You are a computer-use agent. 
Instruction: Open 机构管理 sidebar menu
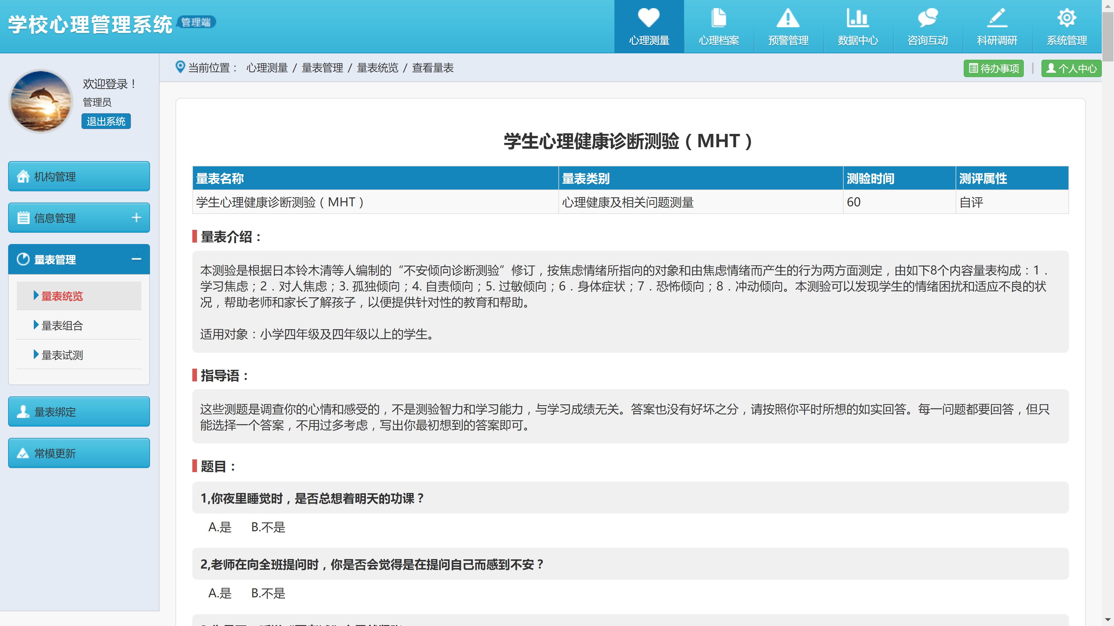[x=79, y=176]
